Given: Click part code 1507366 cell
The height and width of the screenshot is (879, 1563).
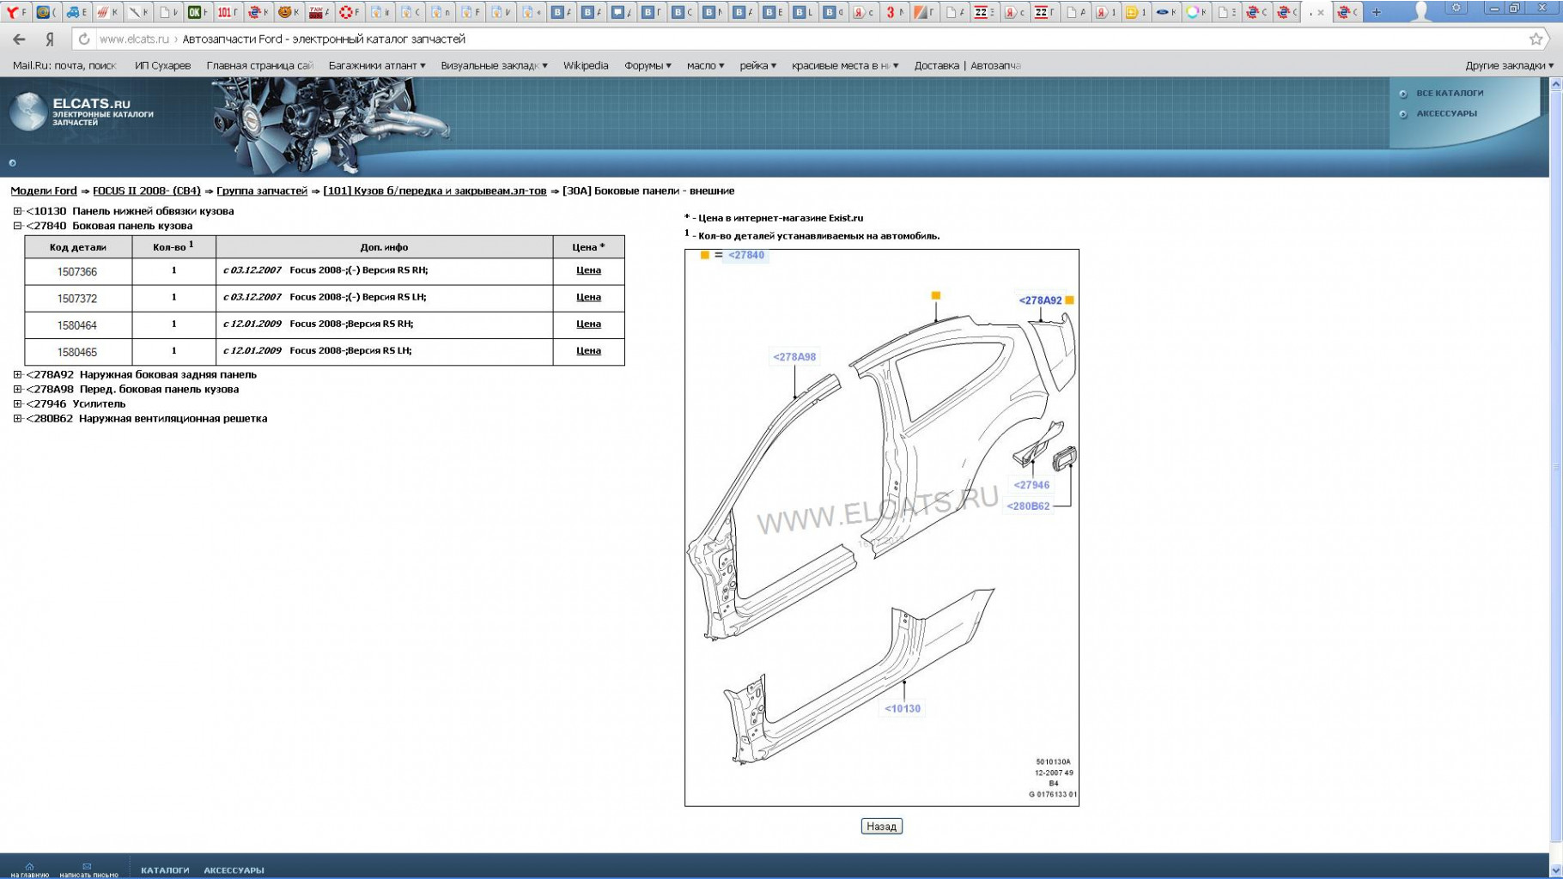Looking at the screenshot, I should [77, 272].
